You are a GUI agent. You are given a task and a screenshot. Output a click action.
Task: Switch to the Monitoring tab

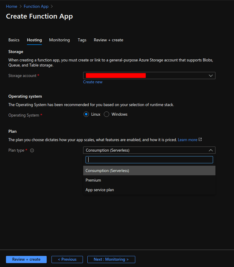[59, 40]
